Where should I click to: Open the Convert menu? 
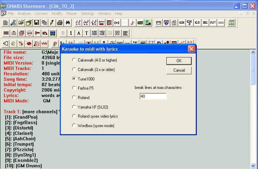click(x=41, y=14)
